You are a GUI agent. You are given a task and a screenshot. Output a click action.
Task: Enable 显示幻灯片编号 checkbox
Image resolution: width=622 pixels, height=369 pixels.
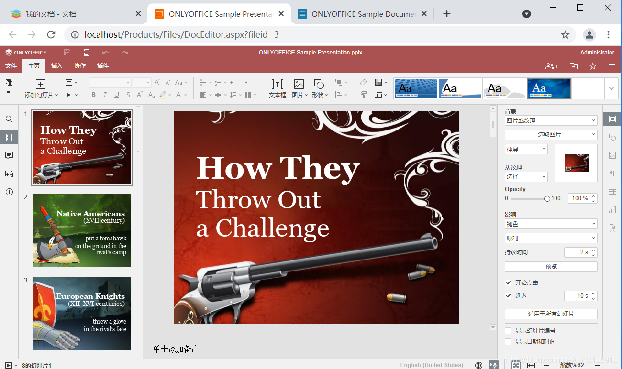coord(508,331)
